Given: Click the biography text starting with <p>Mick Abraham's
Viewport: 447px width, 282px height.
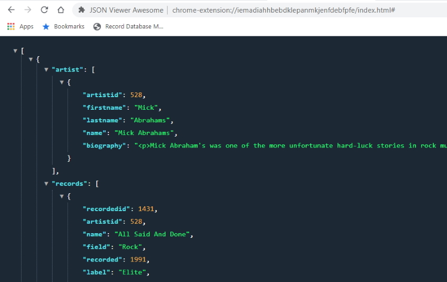Looking at the screenshot, I should [290, 145].
